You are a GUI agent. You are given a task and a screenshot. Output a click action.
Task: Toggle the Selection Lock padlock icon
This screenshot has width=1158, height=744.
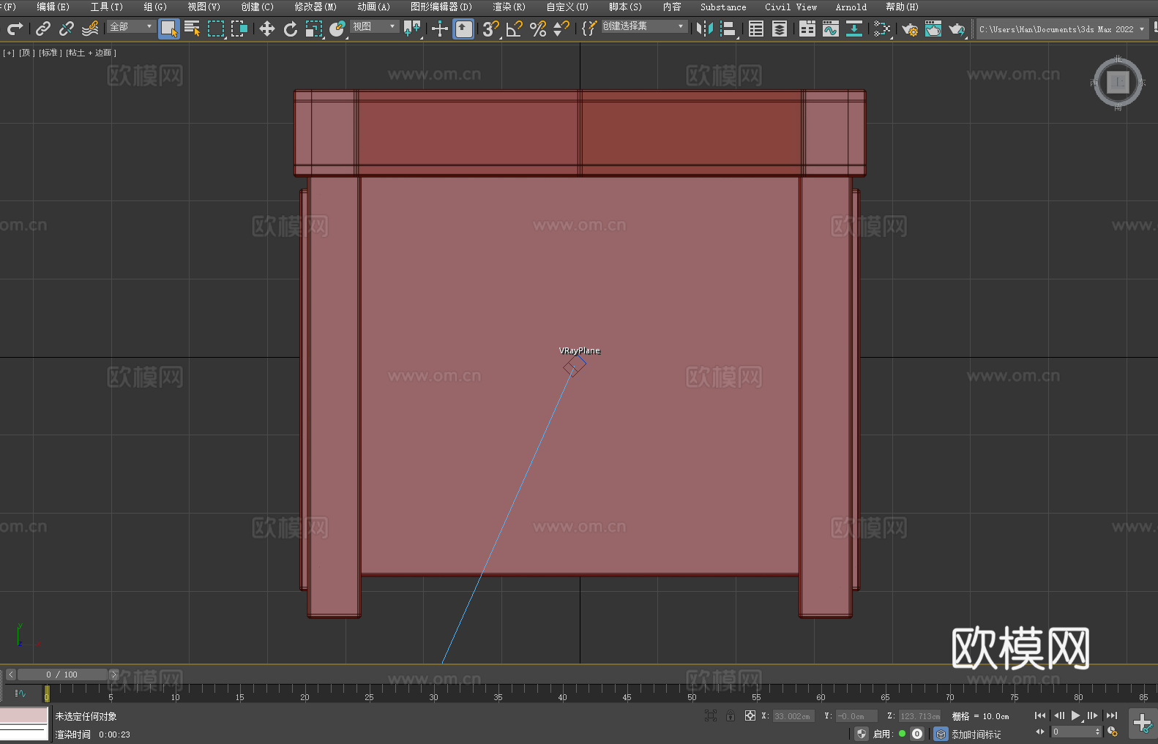(731, 715)
